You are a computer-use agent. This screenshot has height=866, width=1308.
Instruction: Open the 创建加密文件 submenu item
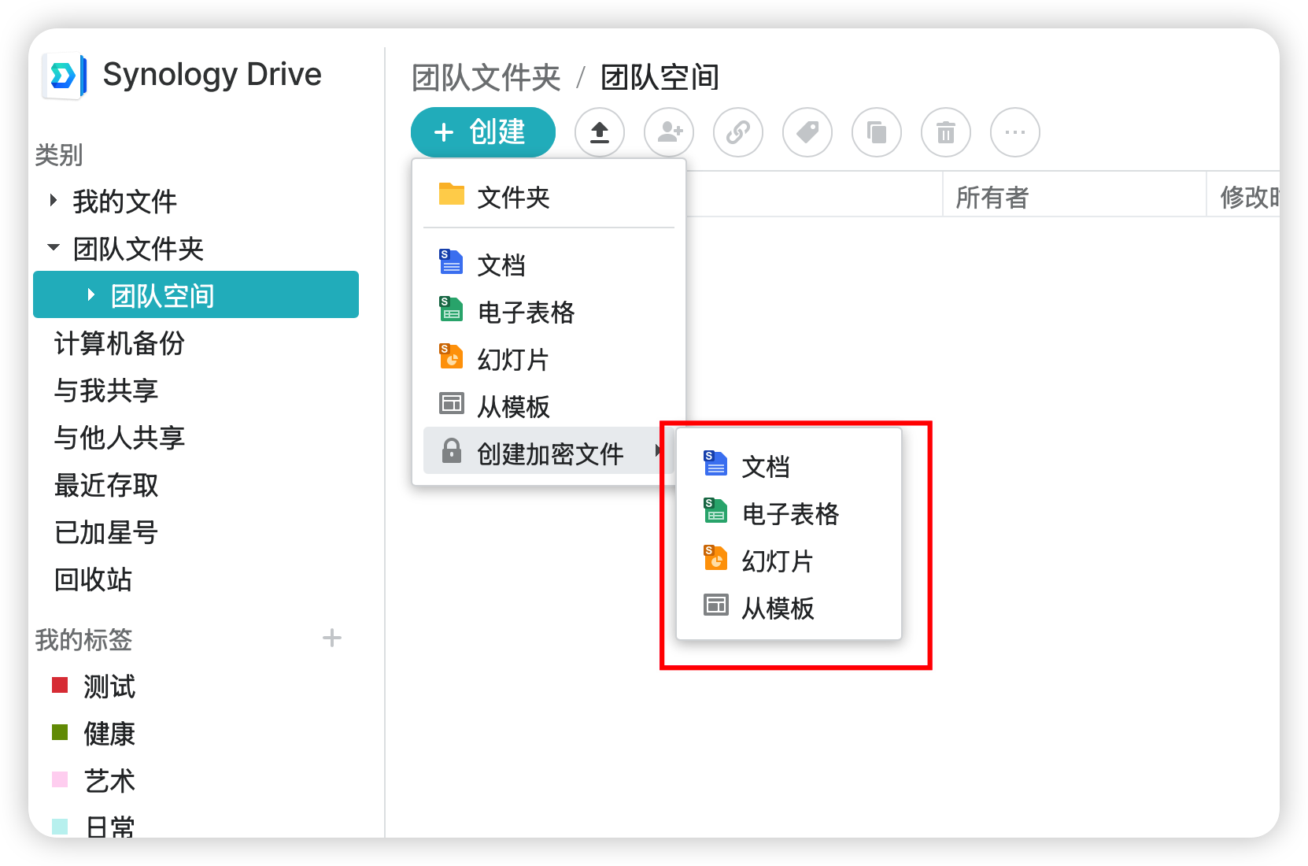[x=549, y=452]
